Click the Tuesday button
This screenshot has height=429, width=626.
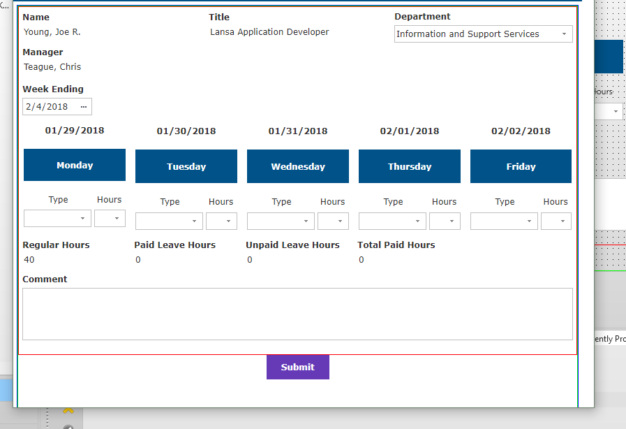[186, 166]
